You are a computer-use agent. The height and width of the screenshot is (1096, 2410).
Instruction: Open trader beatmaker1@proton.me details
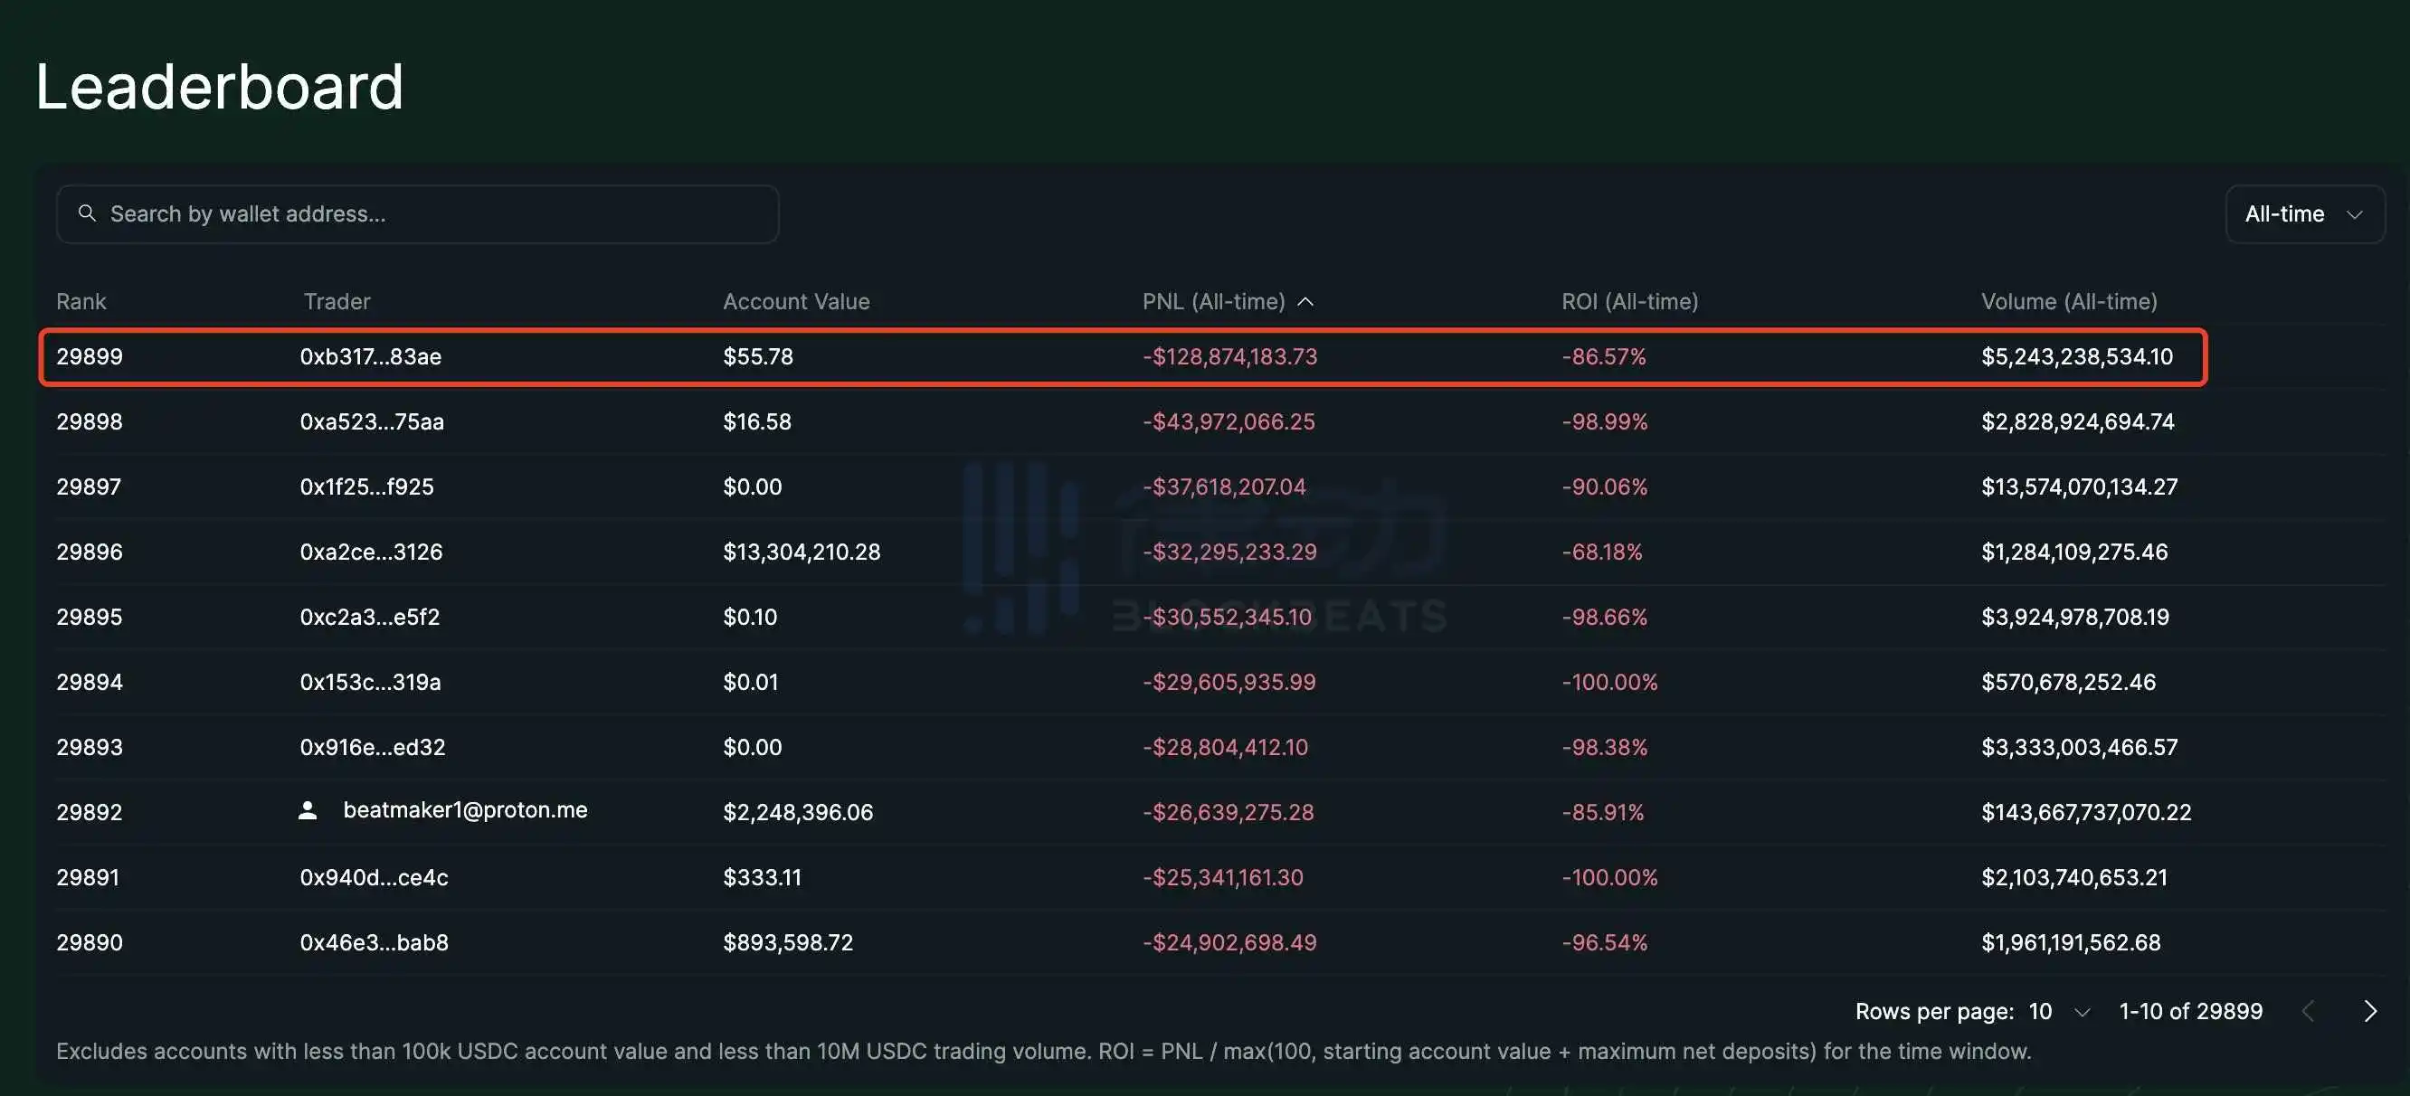click(x=465, y=810)
